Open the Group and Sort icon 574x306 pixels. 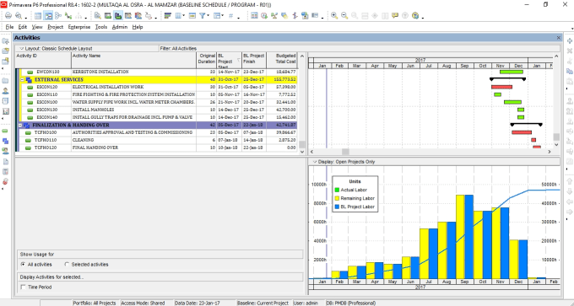(217, 16)
